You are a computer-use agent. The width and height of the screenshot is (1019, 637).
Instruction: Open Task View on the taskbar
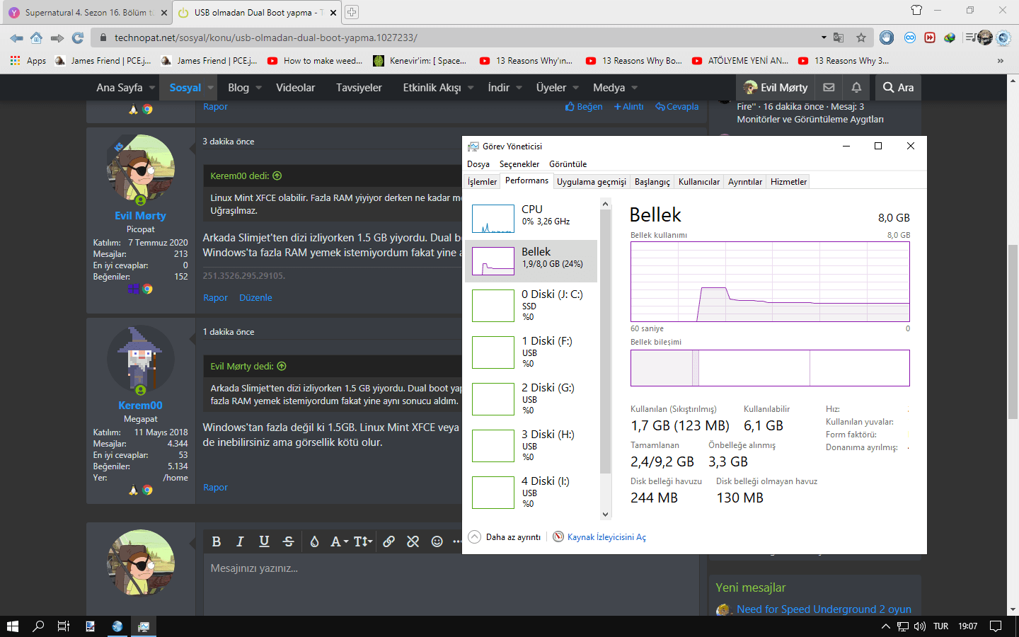[x=64, y=626]
